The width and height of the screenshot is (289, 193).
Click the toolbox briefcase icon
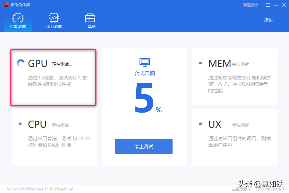[x=89, y=18]
